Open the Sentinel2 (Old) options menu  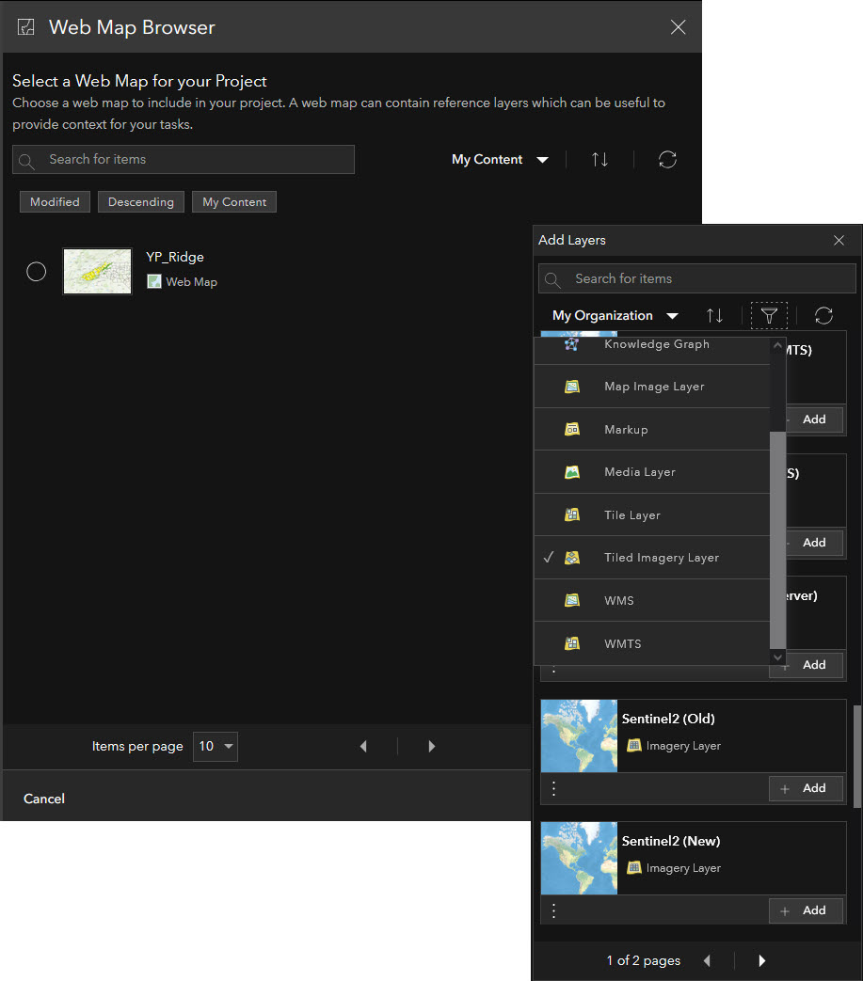[x=553, y=788]
